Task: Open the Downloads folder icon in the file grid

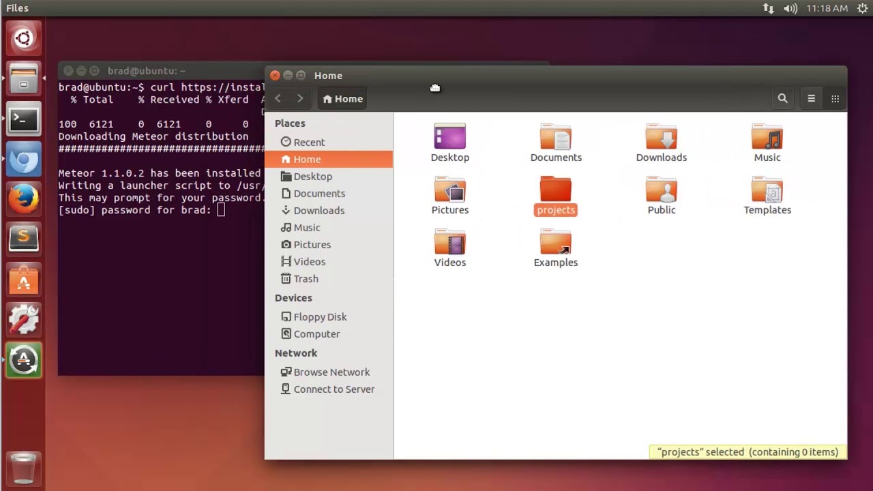Action: [661, 137]
